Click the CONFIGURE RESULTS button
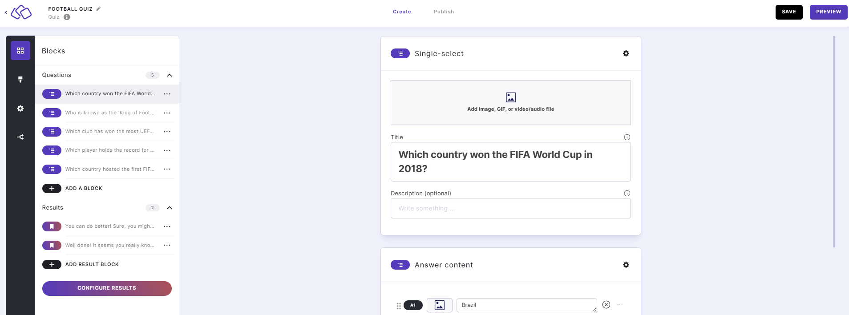The image size is (849, 315). click(107, 288)
